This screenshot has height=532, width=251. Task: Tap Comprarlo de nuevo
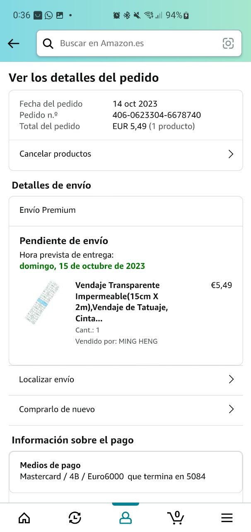tap(57, 409)
